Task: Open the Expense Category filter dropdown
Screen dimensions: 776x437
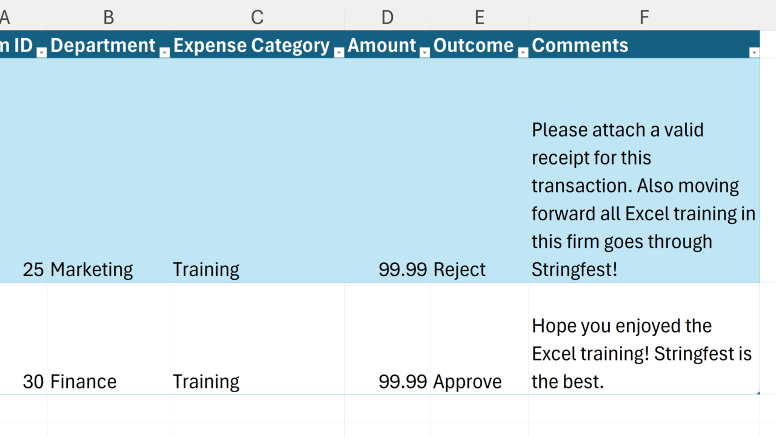Action: click(x=339, y=53)
